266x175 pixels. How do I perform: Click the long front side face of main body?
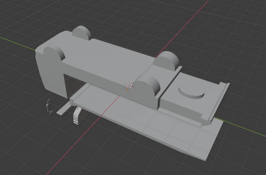tap(112, 85)
